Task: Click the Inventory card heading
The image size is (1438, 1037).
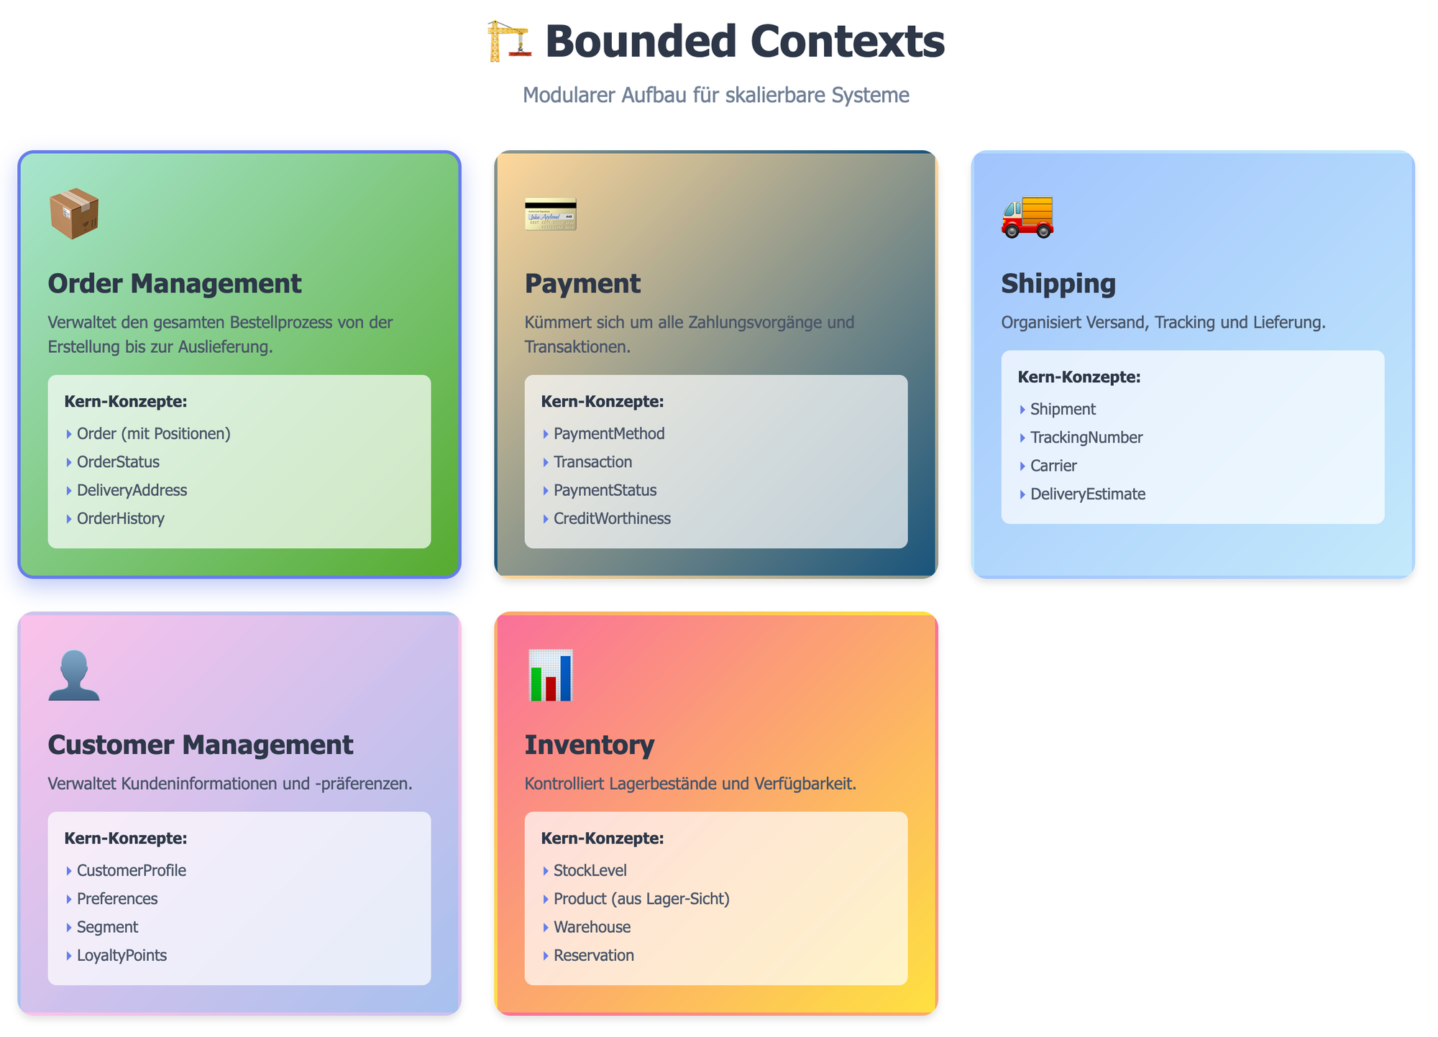Action: (590, 745)
